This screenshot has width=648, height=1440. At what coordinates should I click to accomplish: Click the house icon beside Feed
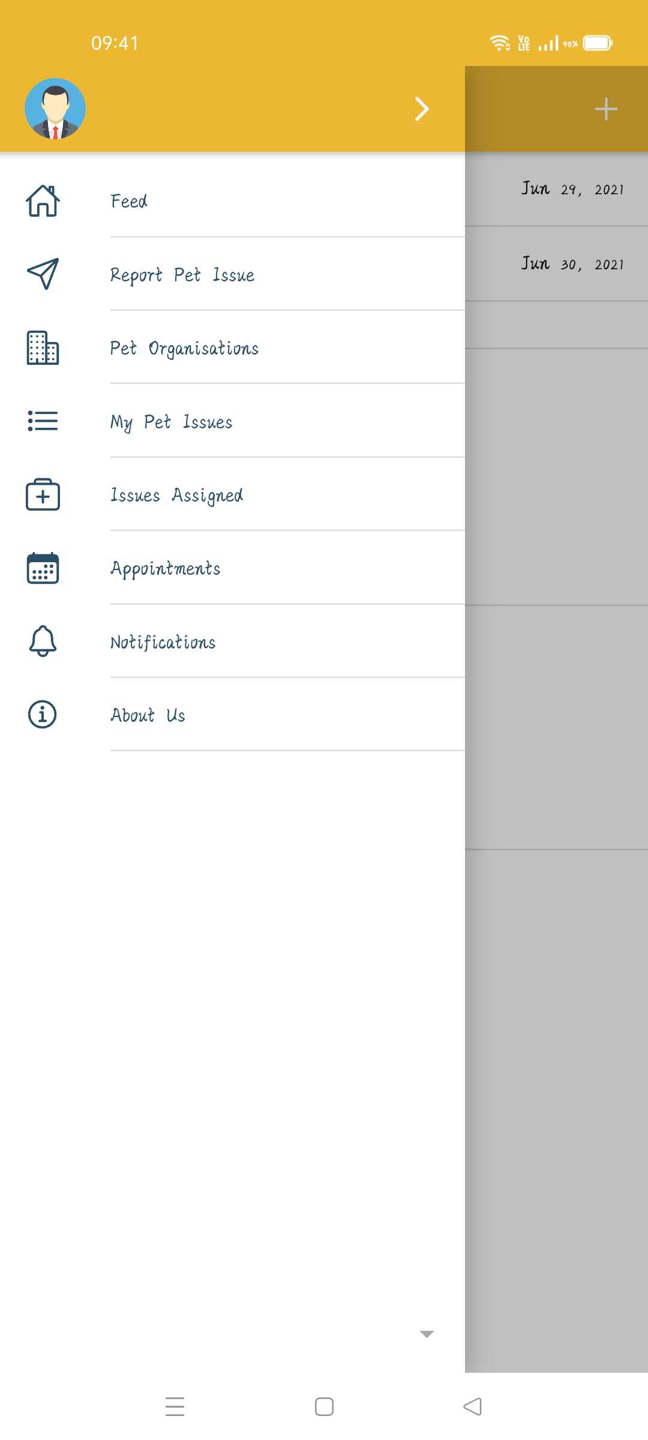(43, 200)
